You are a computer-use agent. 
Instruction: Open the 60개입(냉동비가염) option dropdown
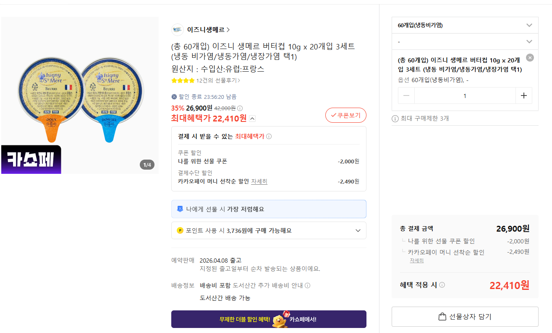[465, 25]
